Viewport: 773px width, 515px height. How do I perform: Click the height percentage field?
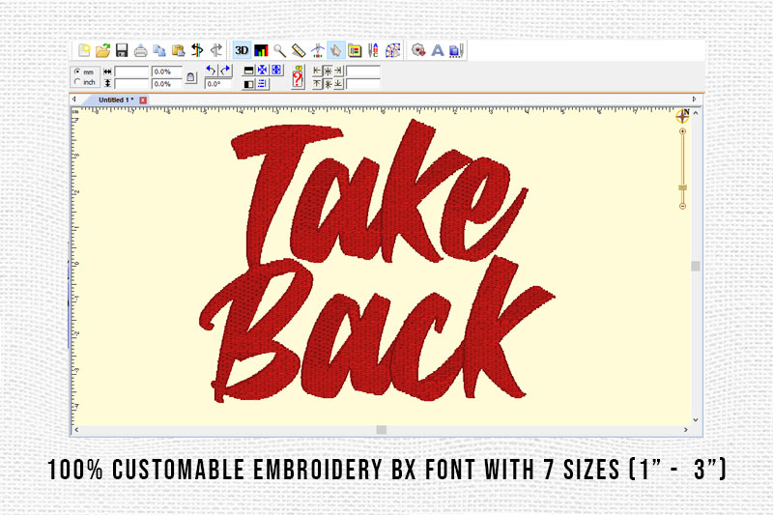(x=166, y=84)
